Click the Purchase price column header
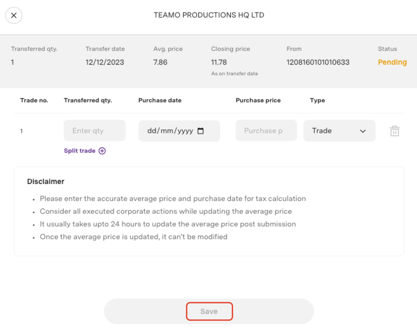The image size is (417, 332). tap(258, 100)
